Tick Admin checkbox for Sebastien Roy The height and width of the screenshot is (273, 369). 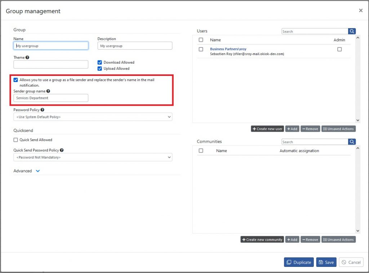pyautogui.click(x=339, y=49)
